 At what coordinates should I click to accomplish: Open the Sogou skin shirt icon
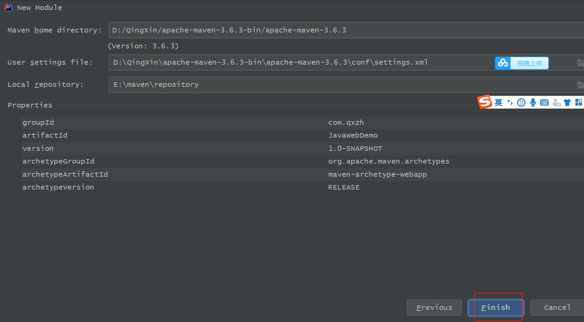pyautogui.click(x=567, y=102)
